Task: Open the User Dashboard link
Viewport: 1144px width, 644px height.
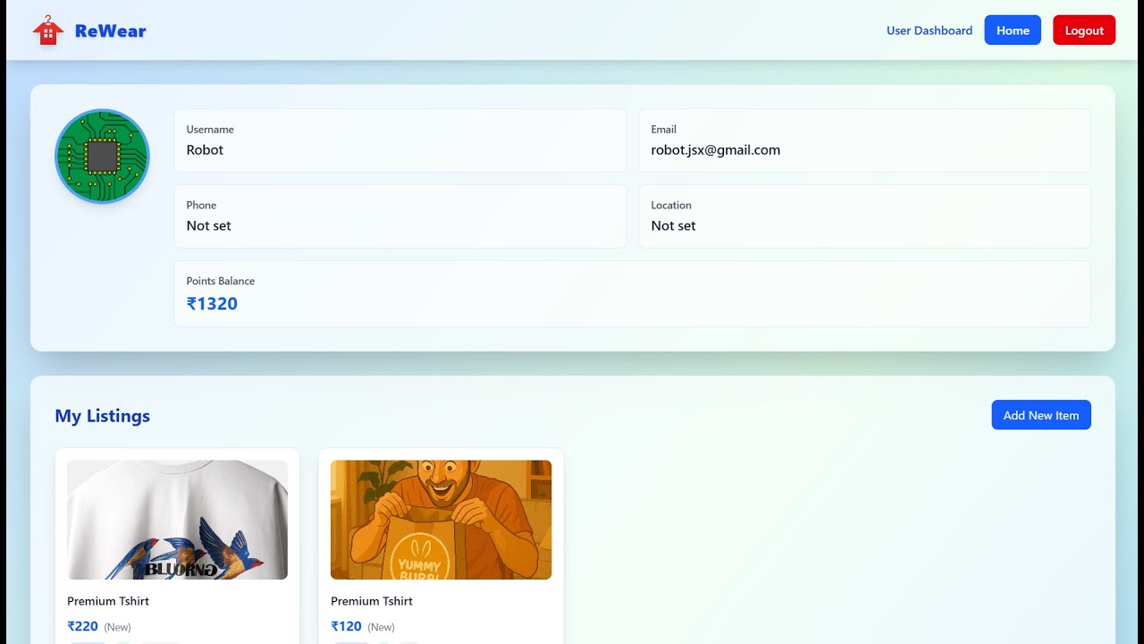Action: tap(929, 30)
